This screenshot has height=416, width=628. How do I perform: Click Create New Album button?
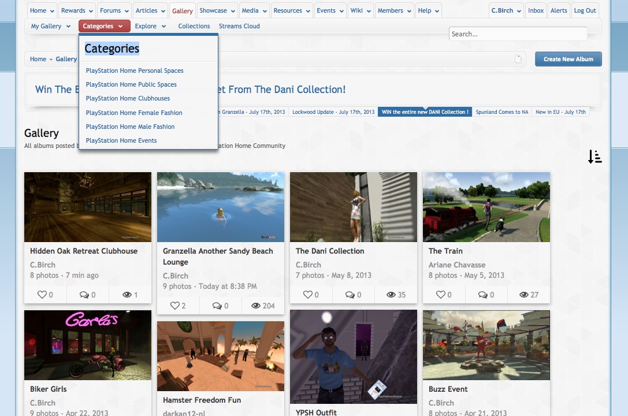pos(568,59)
